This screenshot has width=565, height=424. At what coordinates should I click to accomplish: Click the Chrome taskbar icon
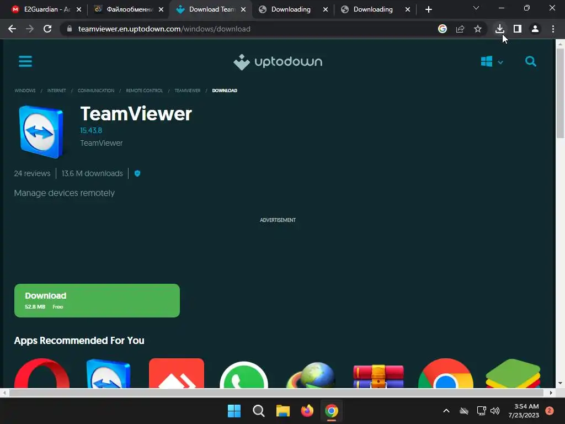332,411
